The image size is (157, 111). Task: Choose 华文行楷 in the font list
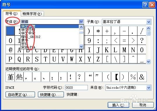coord(50,30)
